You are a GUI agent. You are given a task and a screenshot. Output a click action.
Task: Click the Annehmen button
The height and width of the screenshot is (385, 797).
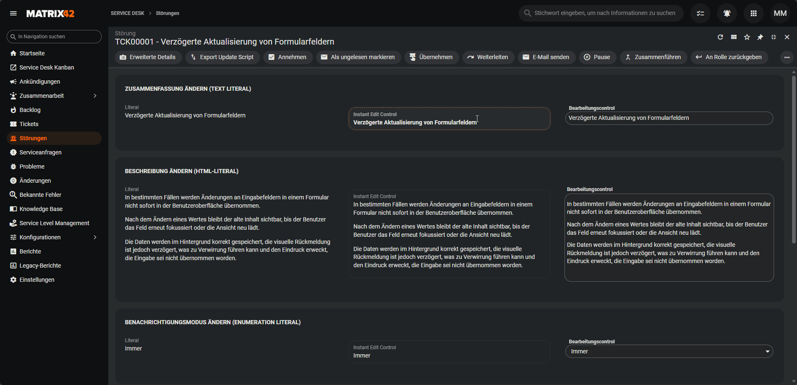tap(287, 57)
